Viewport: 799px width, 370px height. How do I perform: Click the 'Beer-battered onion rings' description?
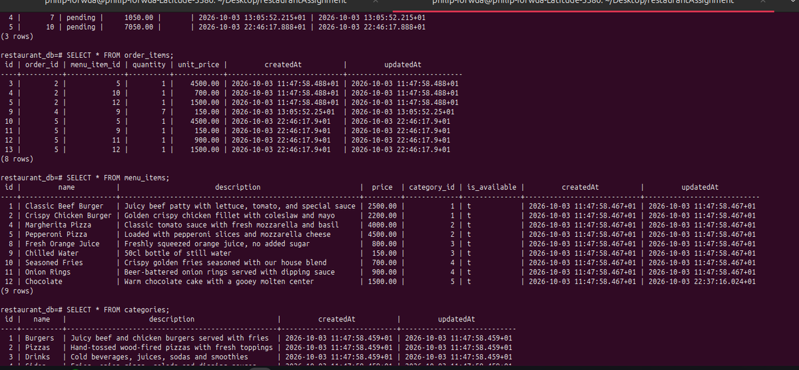pyautogui.click(x=230, y=272)
